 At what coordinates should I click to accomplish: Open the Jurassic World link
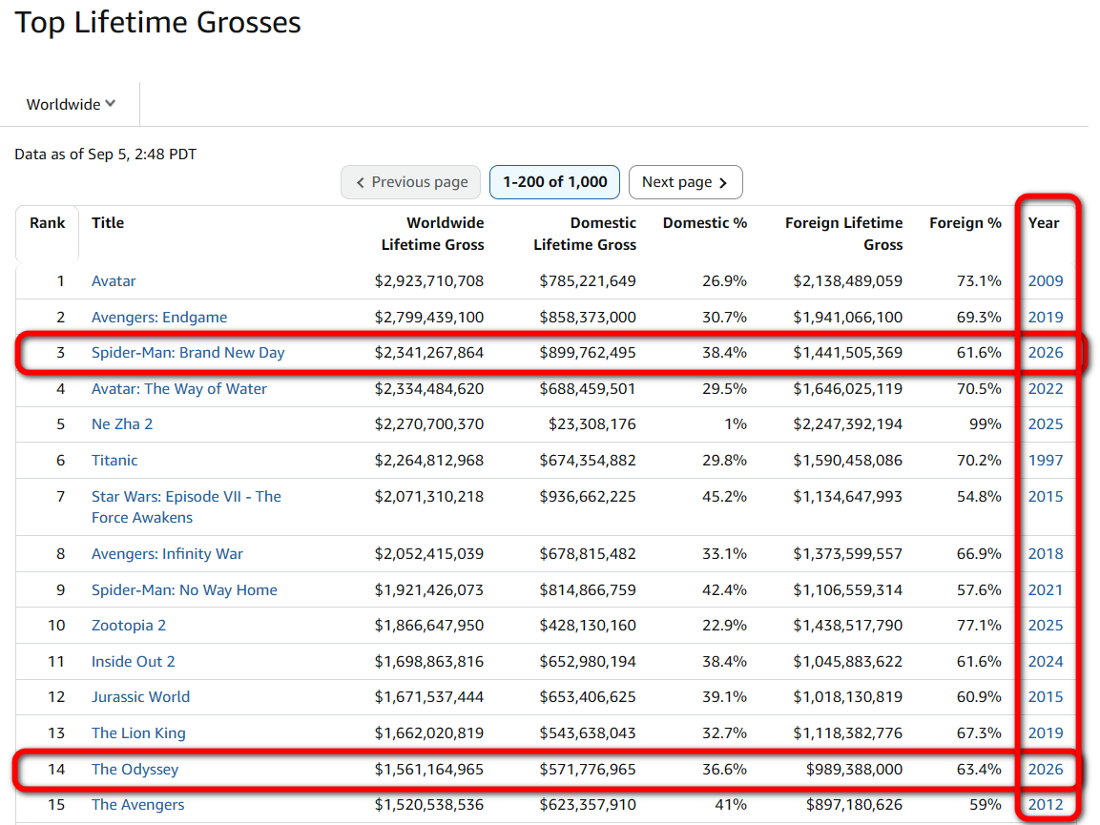pyautogui.click(x=140, y=697)
